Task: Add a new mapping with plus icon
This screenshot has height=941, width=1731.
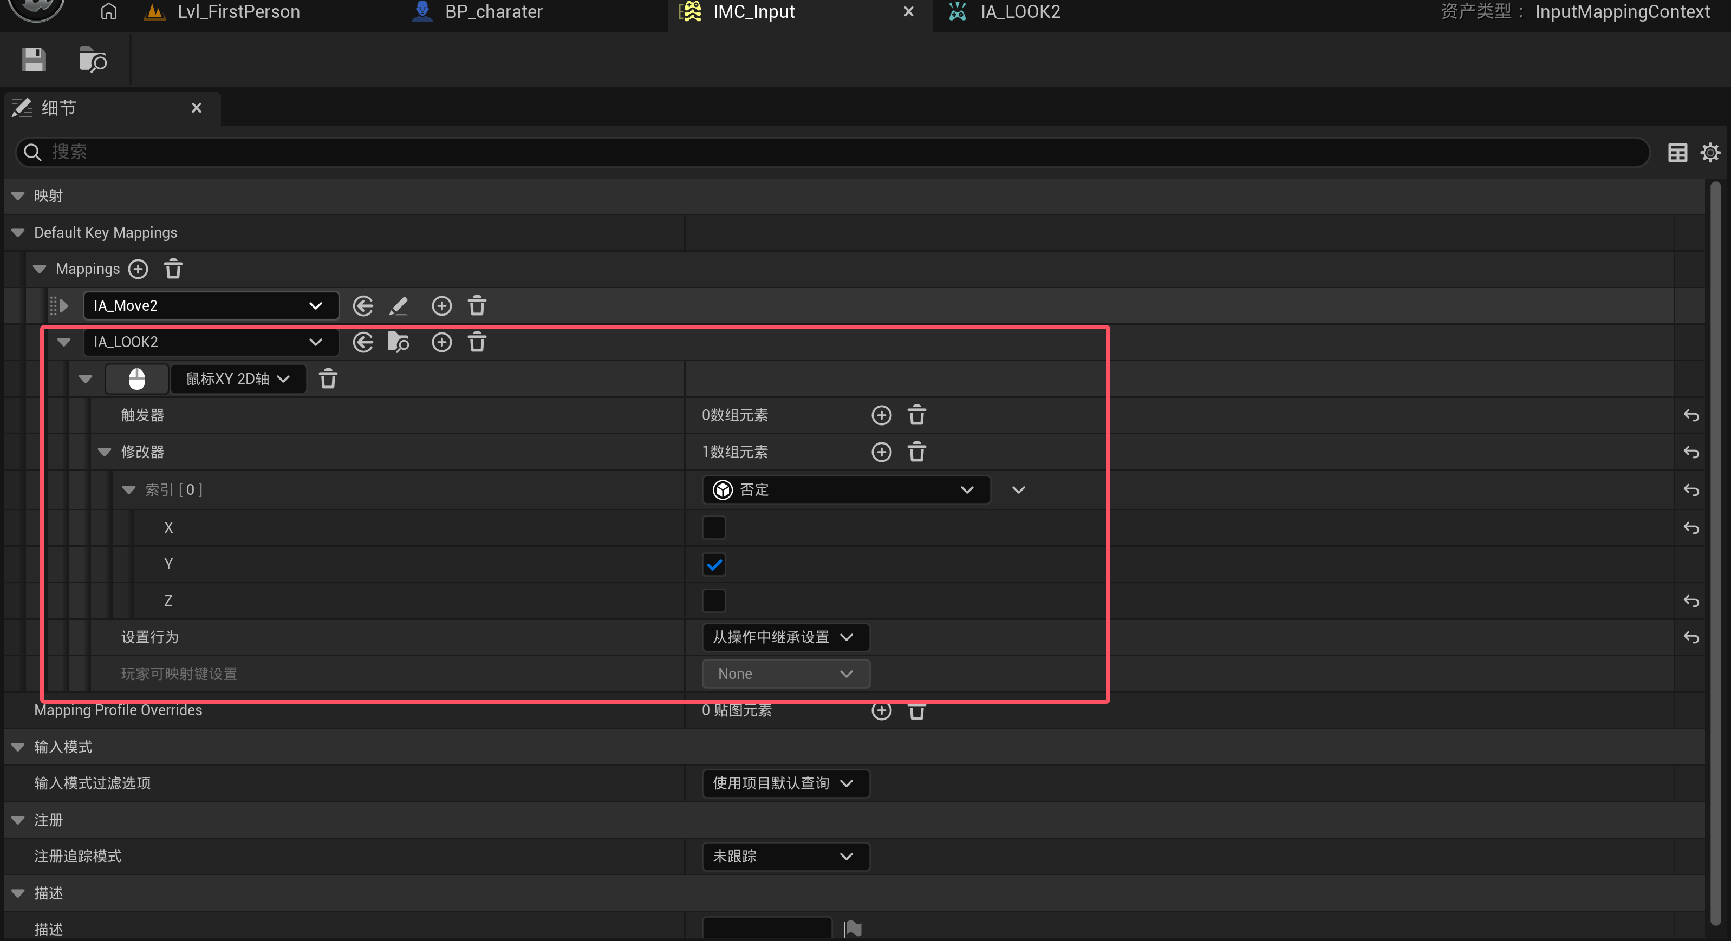Action: 139,269
